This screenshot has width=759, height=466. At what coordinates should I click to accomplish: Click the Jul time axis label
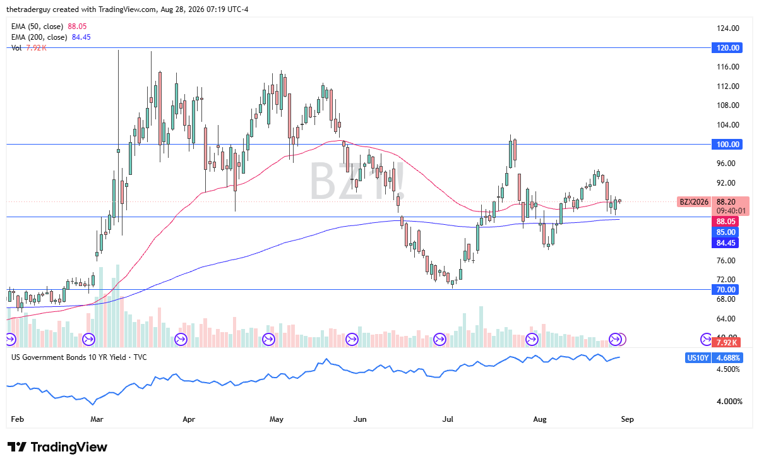[x=449, y=419]
